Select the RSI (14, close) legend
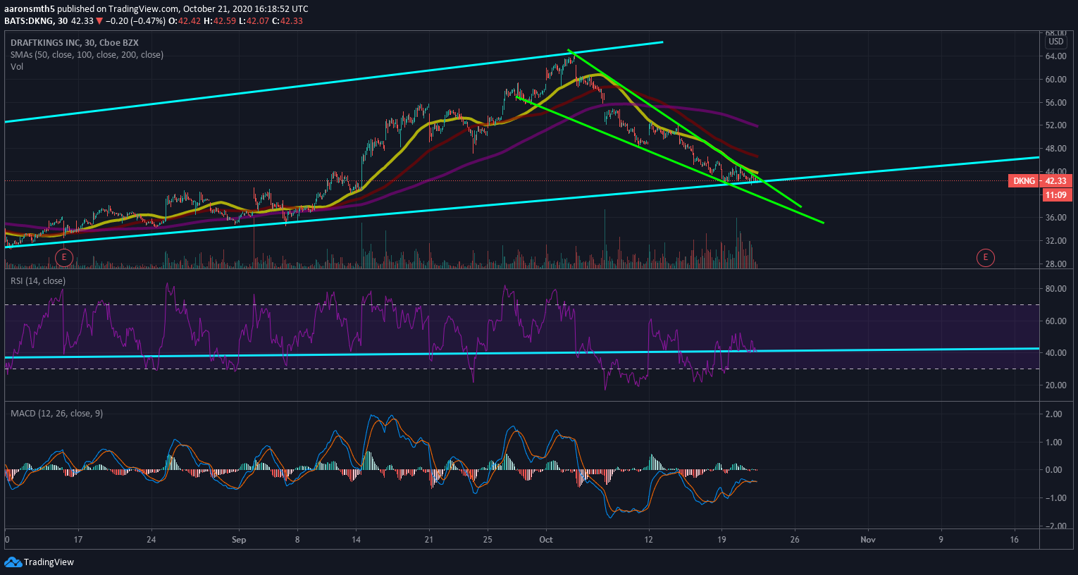Viewport: 1078px width, 575px height. tap(38, 281)
